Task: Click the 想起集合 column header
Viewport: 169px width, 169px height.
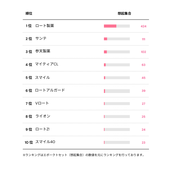Action: [124, 13]
